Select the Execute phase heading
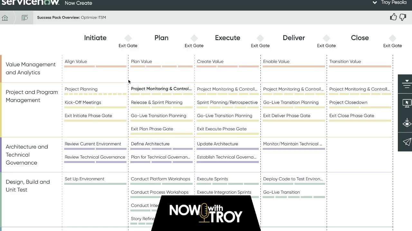The image size is (412, 231). coord(228,38)
